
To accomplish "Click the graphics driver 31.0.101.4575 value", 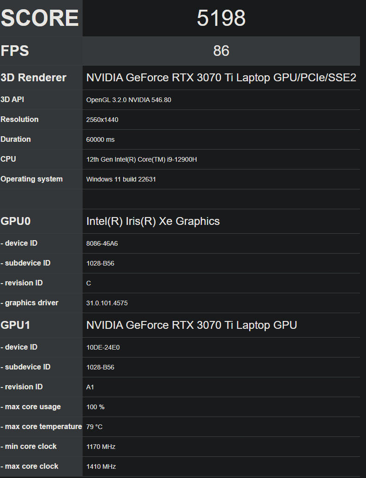I will 107,303.
